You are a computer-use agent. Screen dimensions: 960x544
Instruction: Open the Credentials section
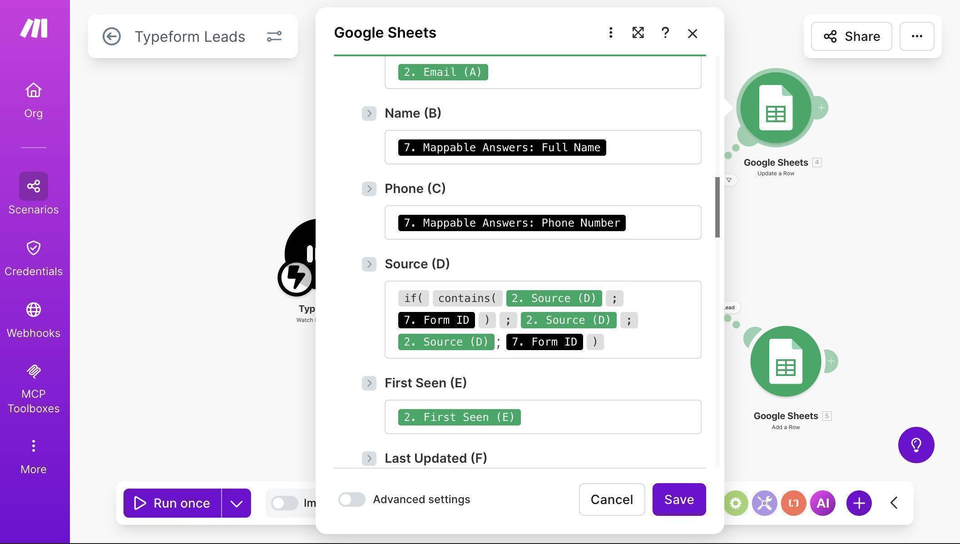[33, 257]
